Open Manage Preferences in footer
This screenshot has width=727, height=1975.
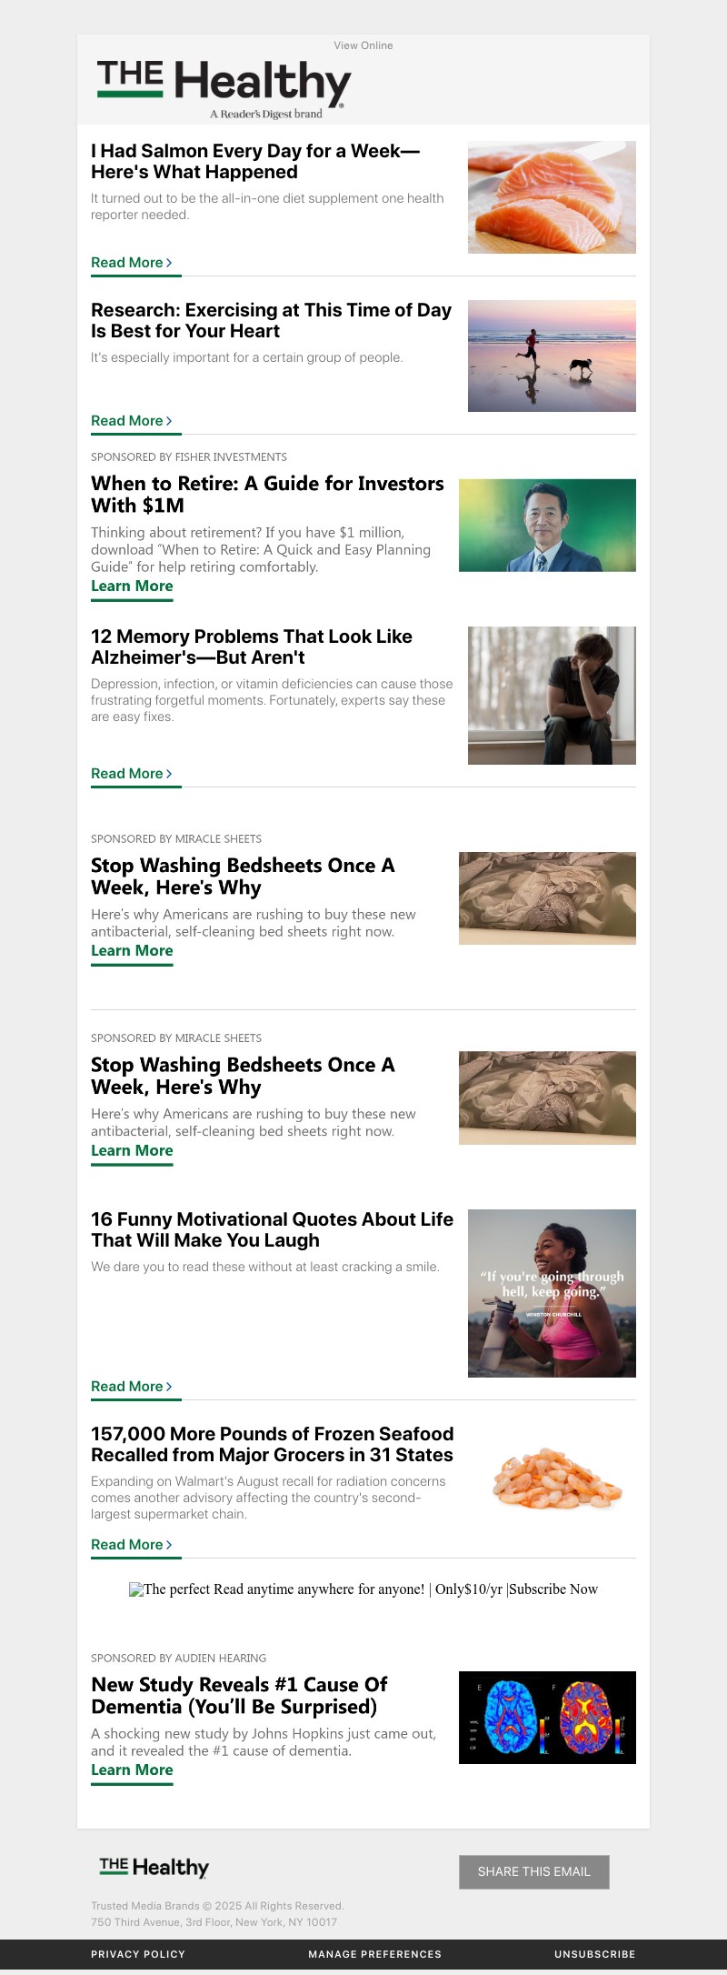click(x=374, y=1954)
